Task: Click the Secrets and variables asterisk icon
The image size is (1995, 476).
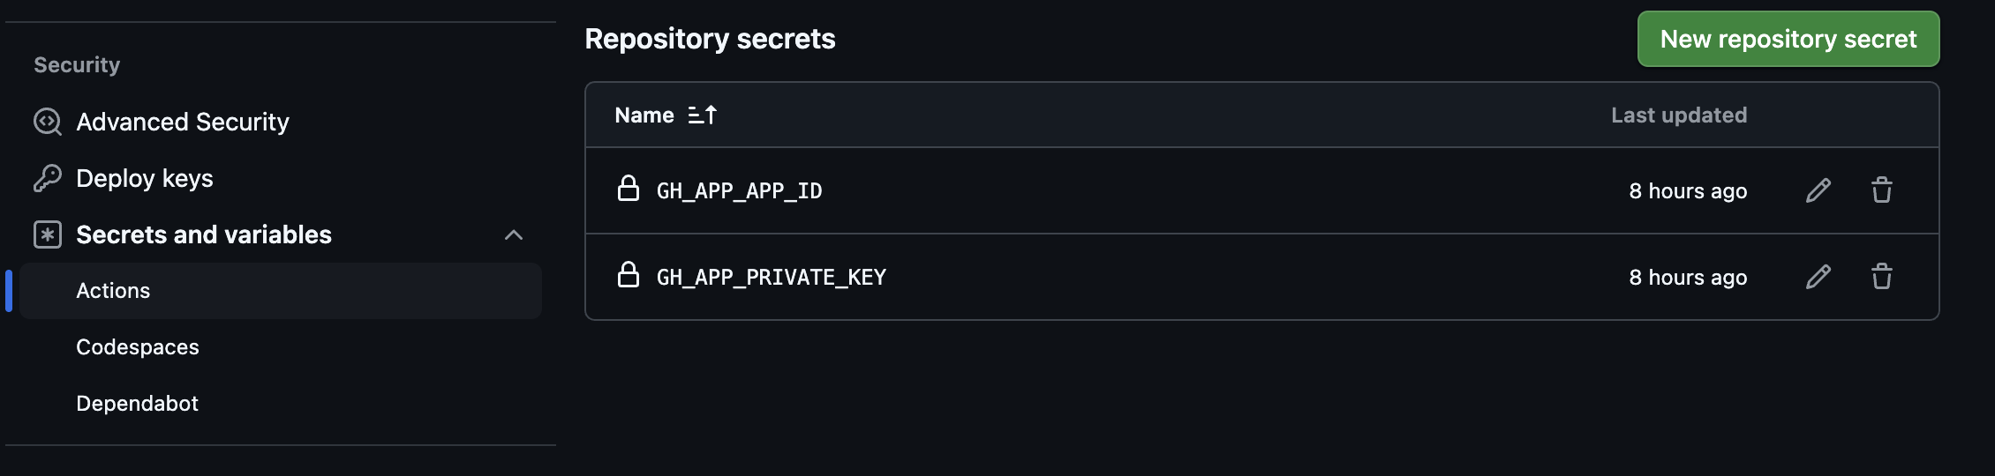Action: 47,234
